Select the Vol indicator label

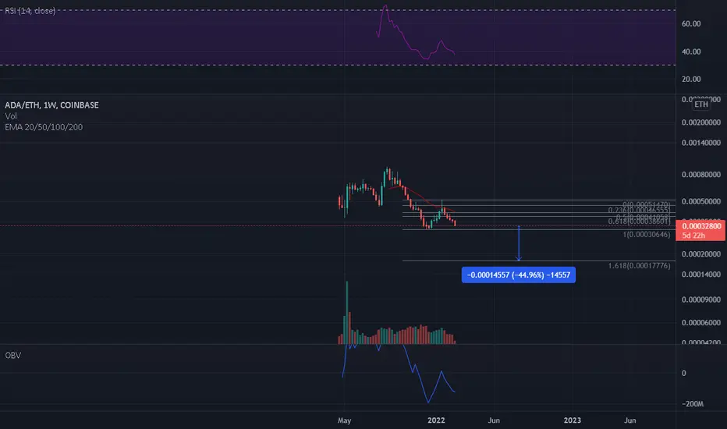[11, 116]
